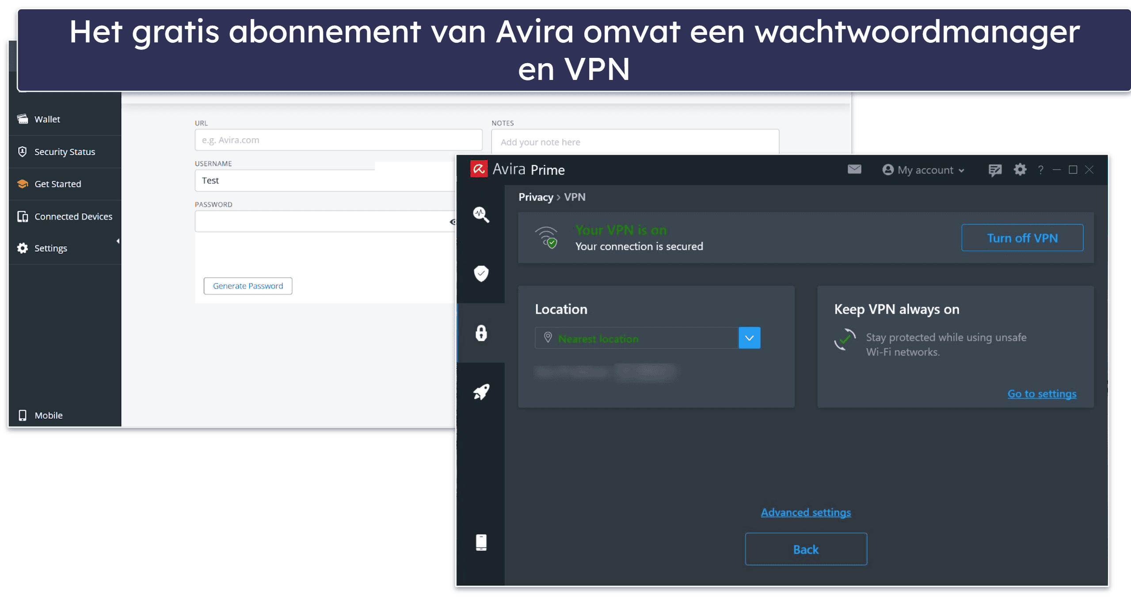
Task: Click the Advanced settings link
Action: tap(806, 512)
